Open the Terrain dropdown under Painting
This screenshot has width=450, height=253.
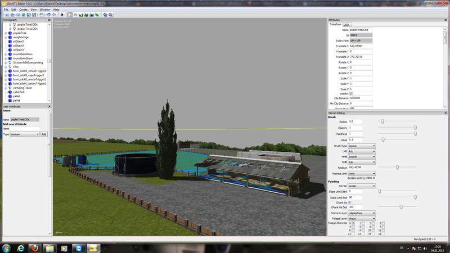pos(362,186)
